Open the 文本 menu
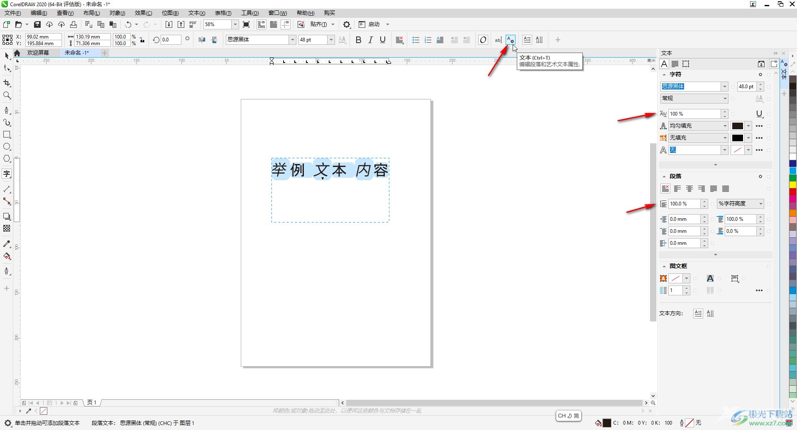Screen dimensions: 797x430 coord(196,13)
